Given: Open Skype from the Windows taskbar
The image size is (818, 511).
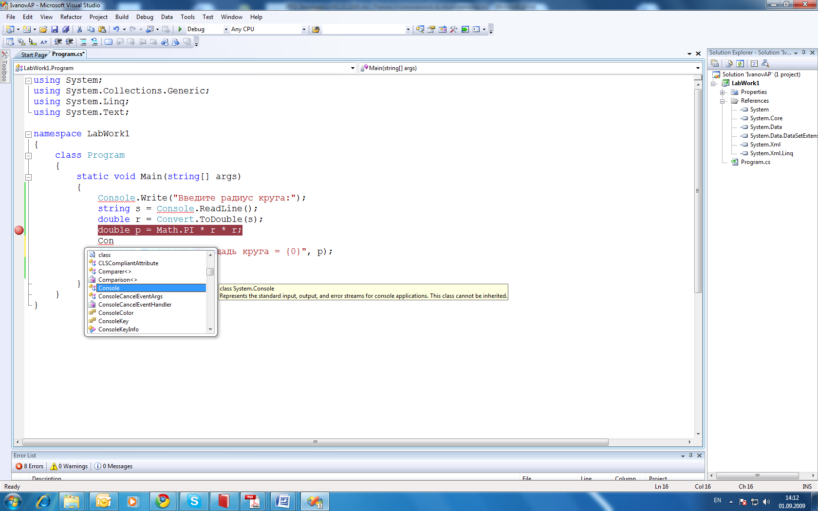Looking at the screenshot, I should (194, 501).
